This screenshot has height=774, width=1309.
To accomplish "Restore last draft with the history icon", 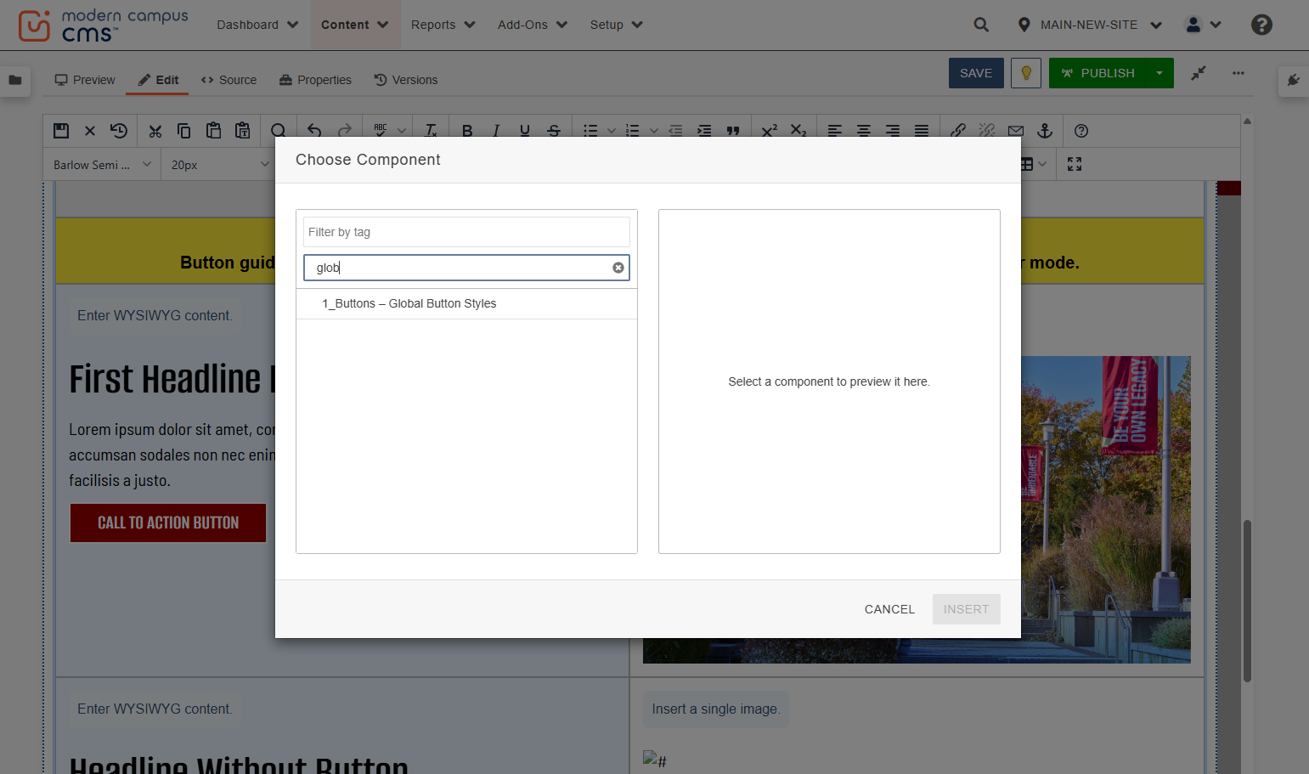I will click(x=119, y=131).
